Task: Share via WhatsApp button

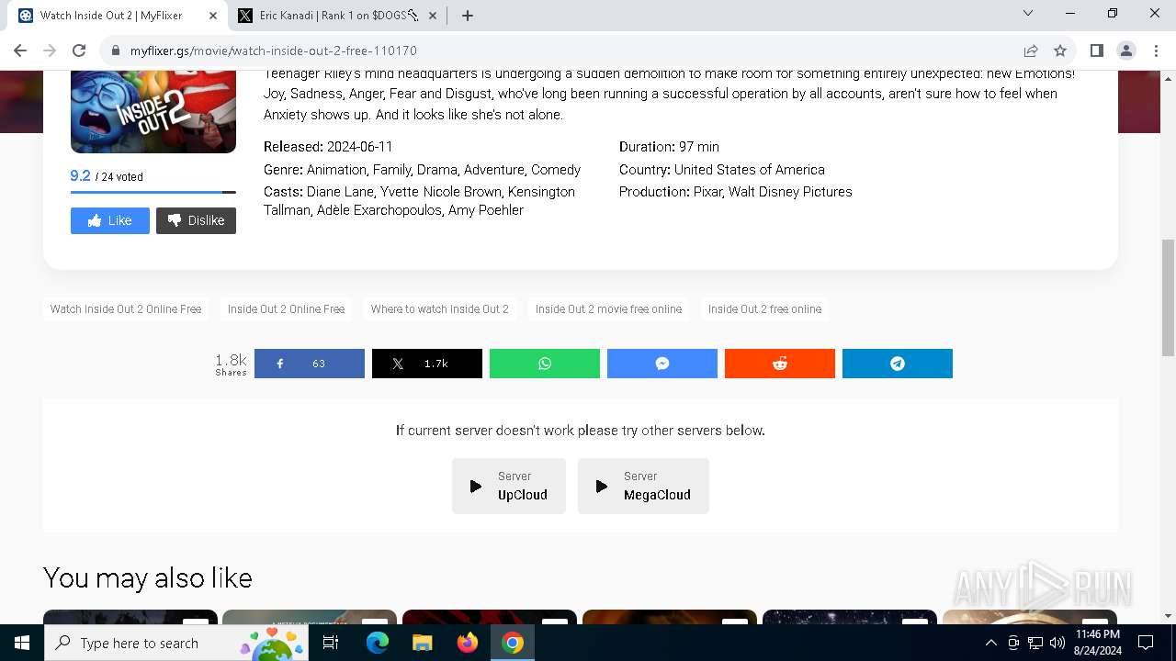Action: click(x=545, y=364)
